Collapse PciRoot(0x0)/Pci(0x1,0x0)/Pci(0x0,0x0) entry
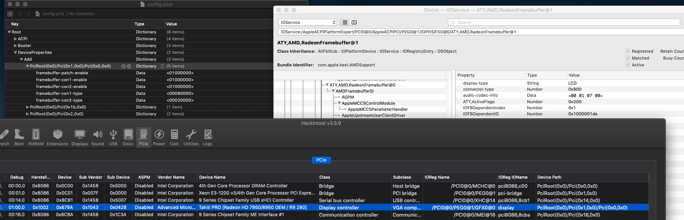Image resolution: width=684 pixels, height=220 pixels. (27, 66)
